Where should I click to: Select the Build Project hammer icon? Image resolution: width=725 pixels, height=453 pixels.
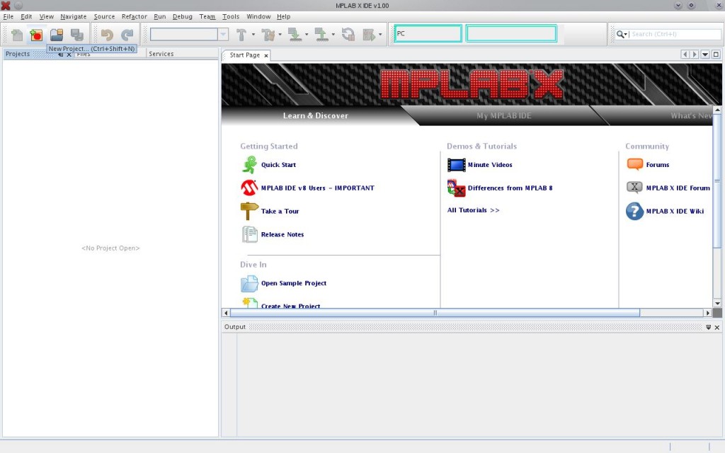tap(241, 33)
